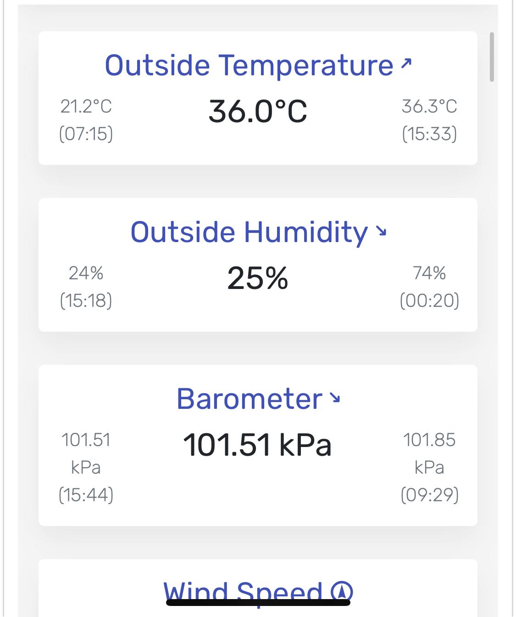Select the current temperature reading 36.0°C
The height and width of the screenshot is (617, 516).
tap(258, 112)
